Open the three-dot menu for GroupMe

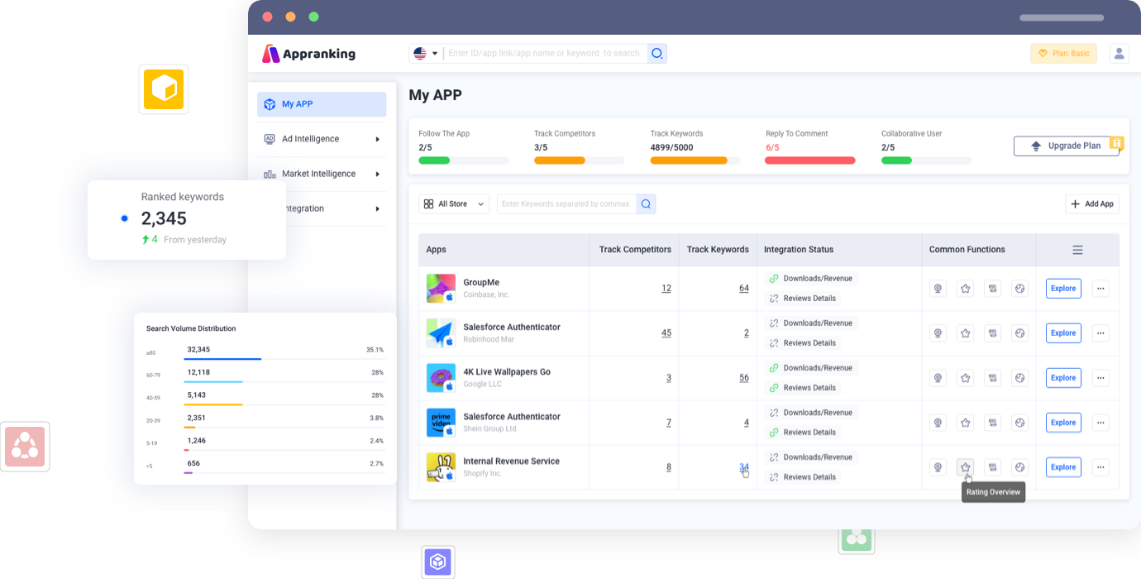[x=1100, y=289]
